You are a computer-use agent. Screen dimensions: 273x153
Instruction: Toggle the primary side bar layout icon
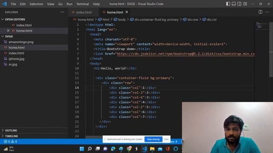point(228,4)
